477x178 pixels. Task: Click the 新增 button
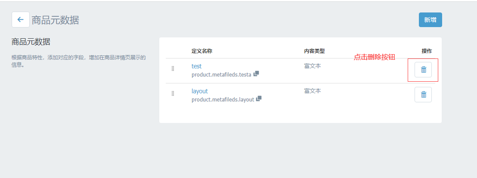coord(430,20)
